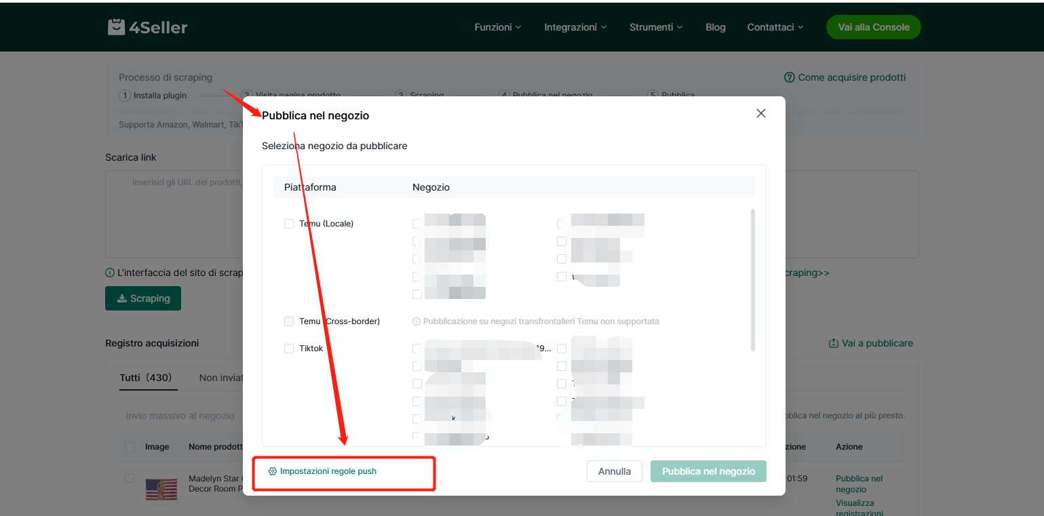Tick the select-all checkbox in table header
Screen dimensions: 1044x516
(130, 447)
